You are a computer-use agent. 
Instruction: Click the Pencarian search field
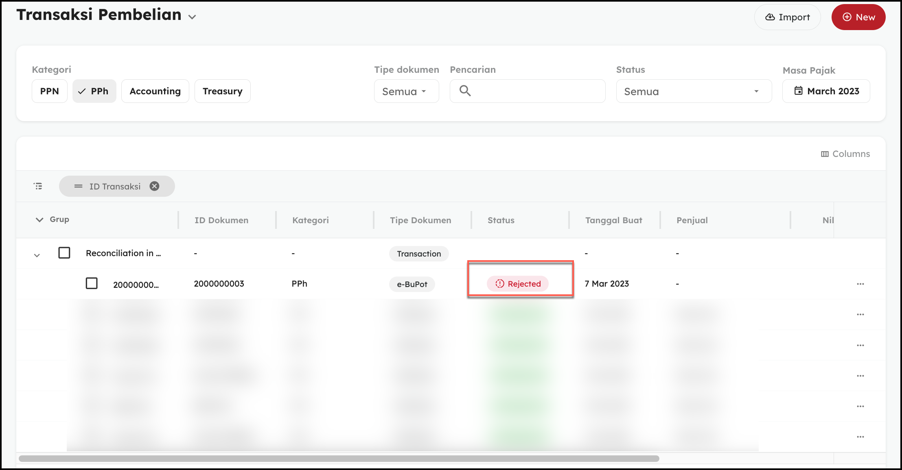coord(528,91)
